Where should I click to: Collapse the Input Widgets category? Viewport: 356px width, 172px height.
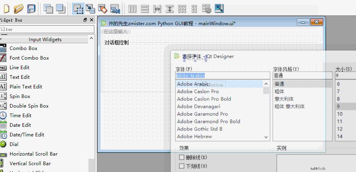[x=44, y=40]
